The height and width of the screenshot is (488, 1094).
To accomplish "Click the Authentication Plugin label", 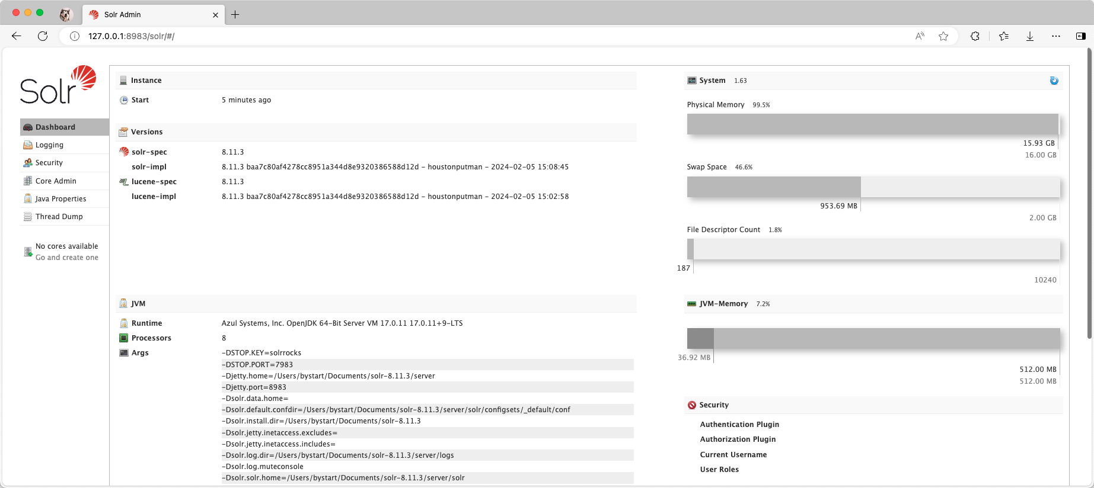I will 739,425.
